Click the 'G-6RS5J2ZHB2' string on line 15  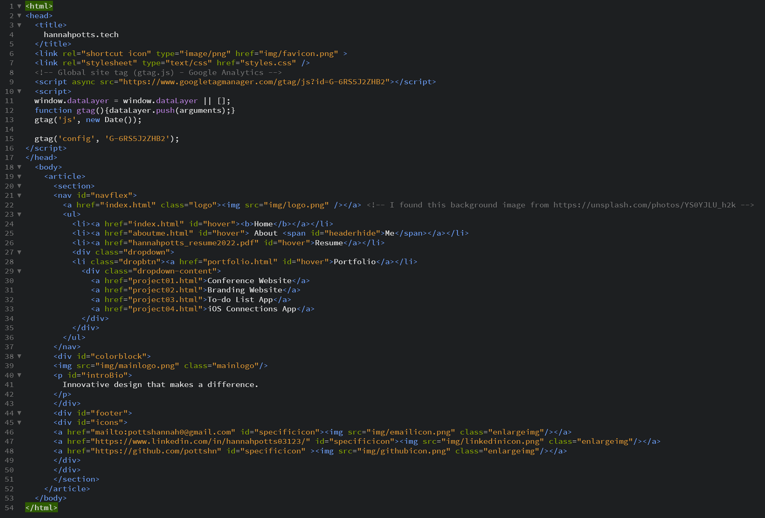(137, 139)
